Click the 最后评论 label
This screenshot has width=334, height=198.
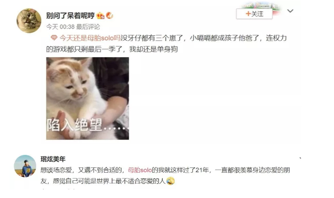coord(88,27)
